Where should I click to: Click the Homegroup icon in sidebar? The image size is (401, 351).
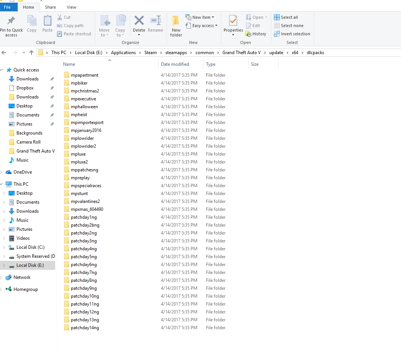[9, 289]
